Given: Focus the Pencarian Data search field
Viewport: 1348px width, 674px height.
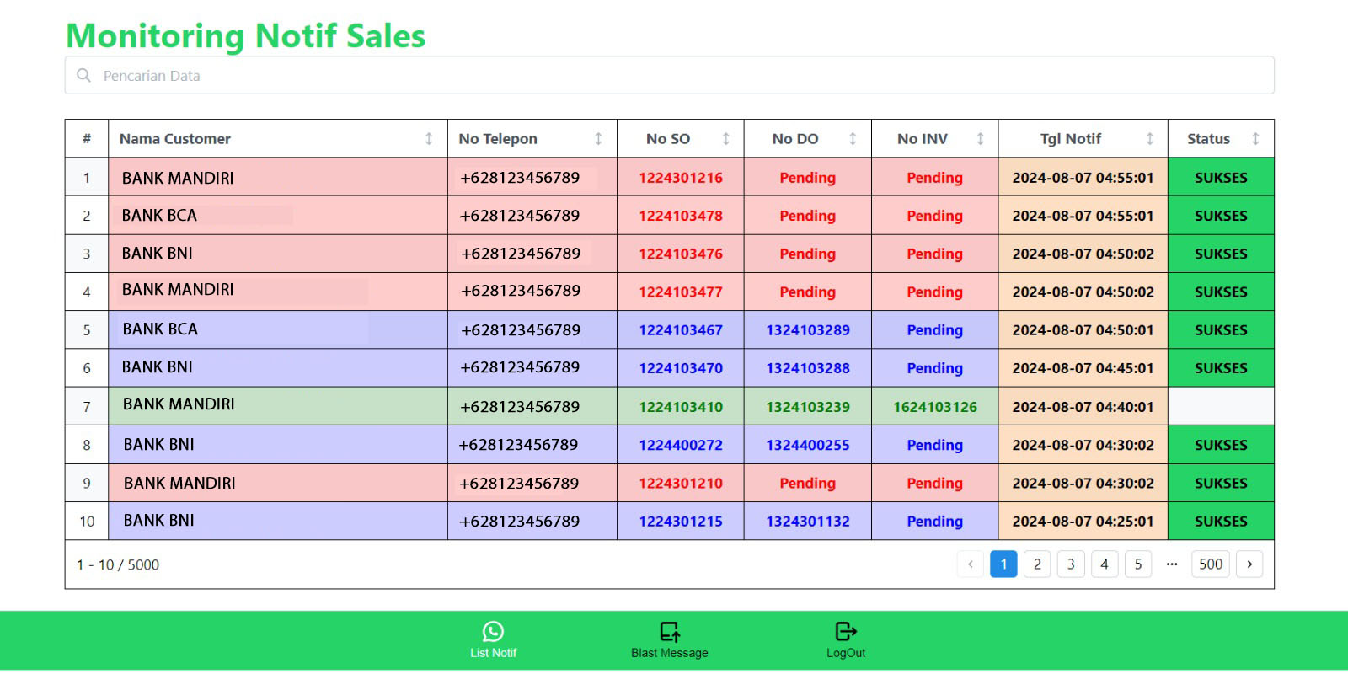Looking at the screenshot, I should pyautogui.click(x=674, y=76).
